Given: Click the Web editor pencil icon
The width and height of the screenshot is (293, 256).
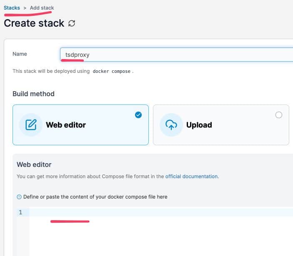Looking at the screenshot, I should pos(31,125).
